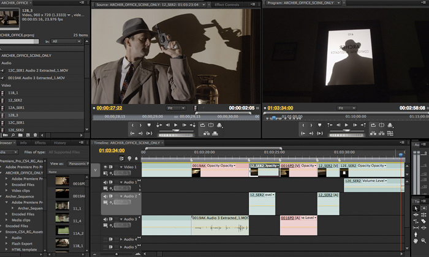
Task: Open Trim monitor from Program monitor
Action: (390, 133)
